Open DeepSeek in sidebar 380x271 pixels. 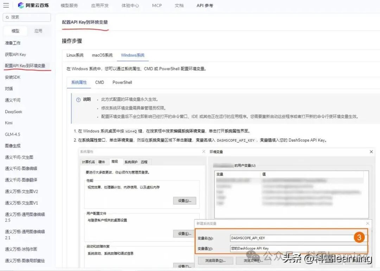(14, 112)
